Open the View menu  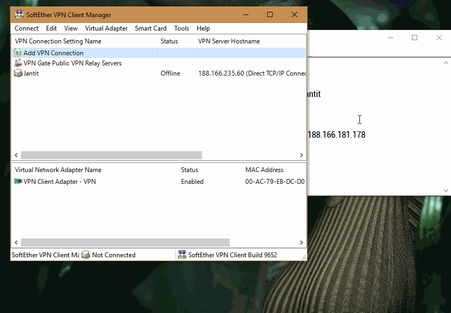pyautogui.click(x=71, y=28)
